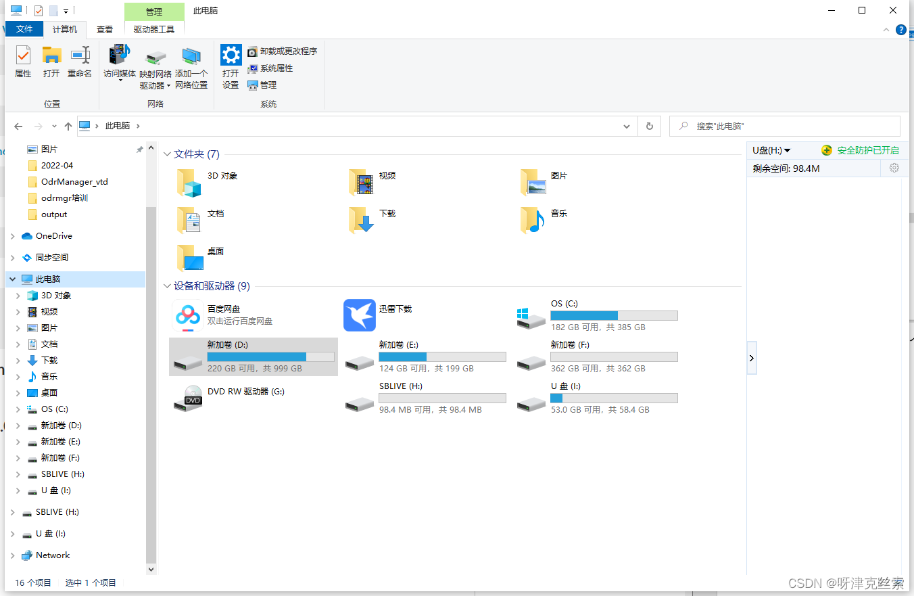This screenshot has width=914, height=596.
Task: Click 管理 in the 系统 ribbon group
Action: (262, 85)
